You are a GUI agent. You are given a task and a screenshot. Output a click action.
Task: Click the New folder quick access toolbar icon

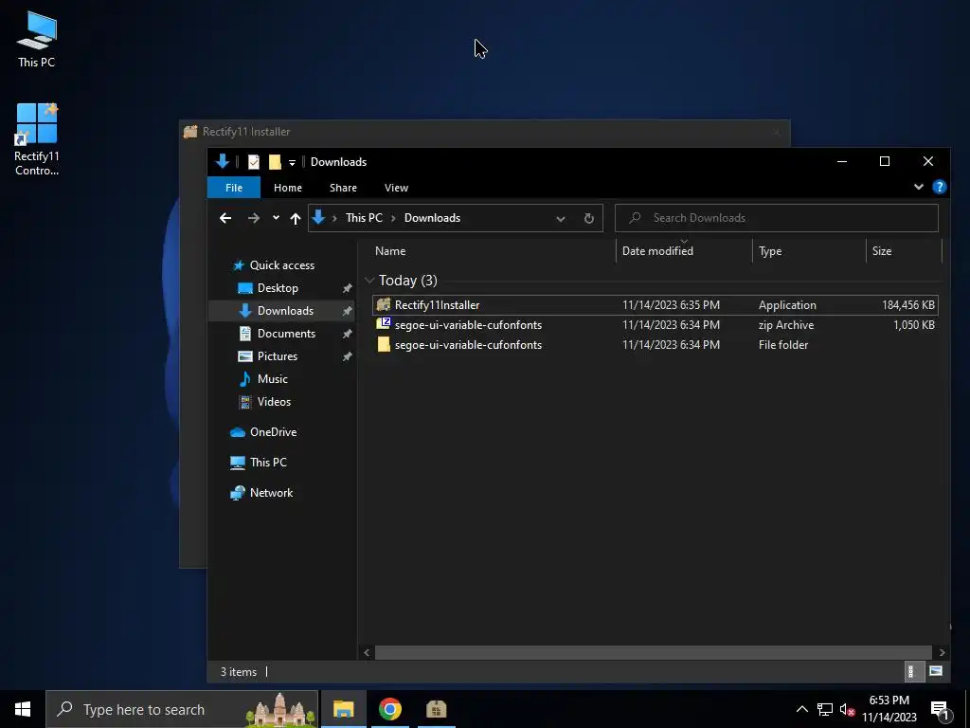coord(275,162)
